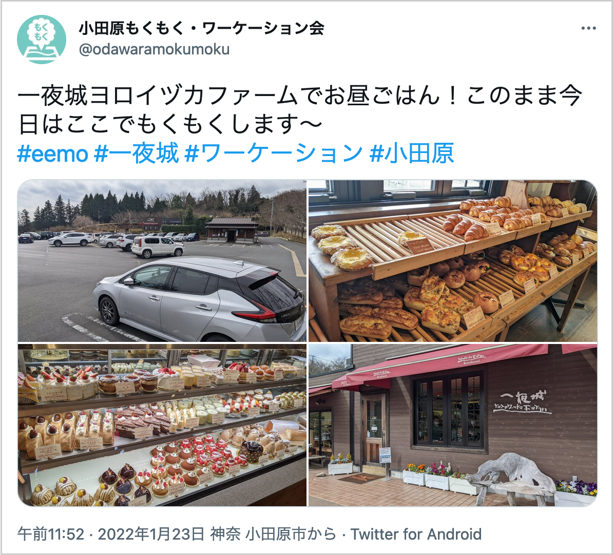View the storefront photo with red awning
Screen dimensions: 613x555
pyautogui.click(x=453, y=425)
